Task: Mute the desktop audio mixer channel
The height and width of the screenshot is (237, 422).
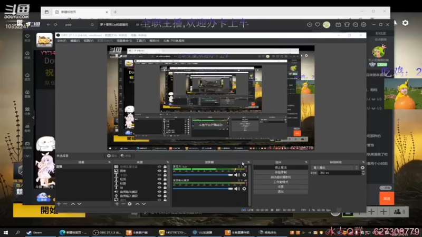Action: [237, 189]
